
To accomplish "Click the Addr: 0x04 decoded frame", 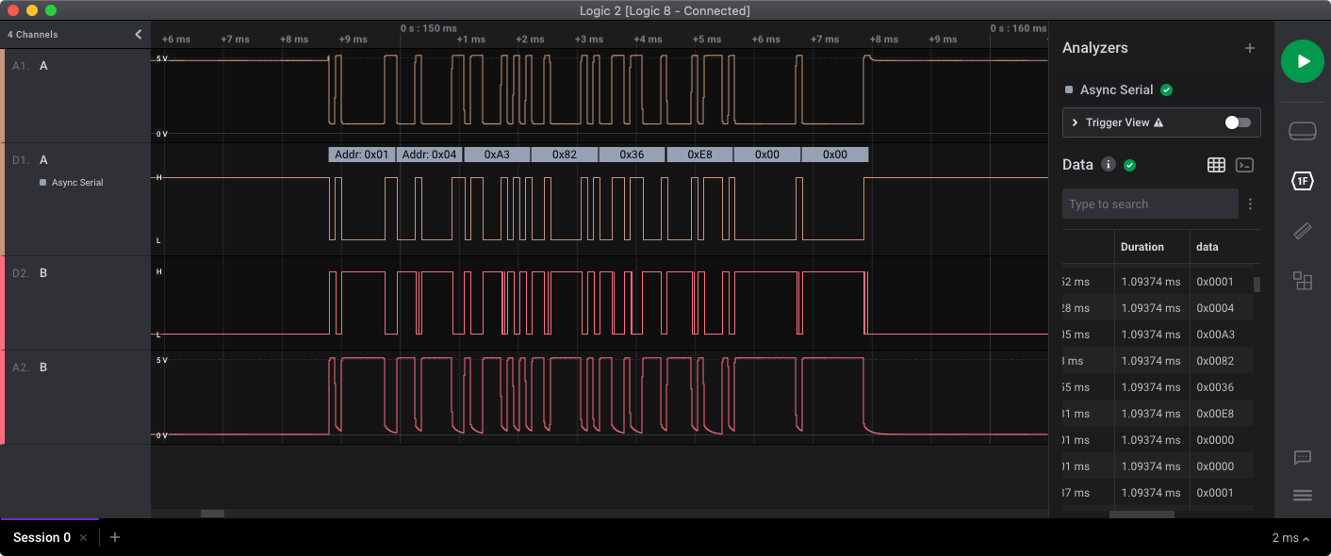I will (x=429, y=155).
